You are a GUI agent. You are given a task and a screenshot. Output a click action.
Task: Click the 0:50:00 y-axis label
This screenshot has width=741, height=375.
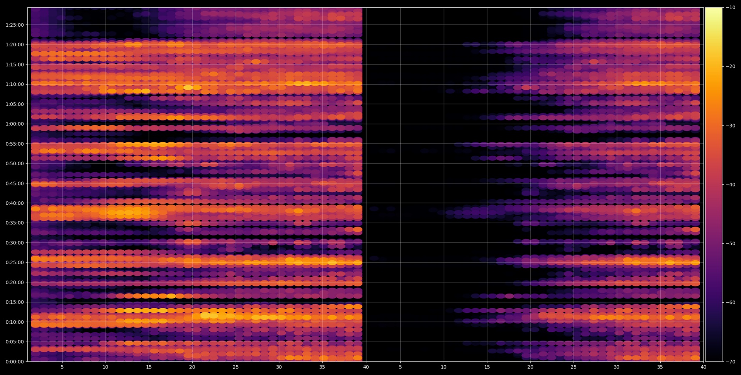(x=15, y=163)
